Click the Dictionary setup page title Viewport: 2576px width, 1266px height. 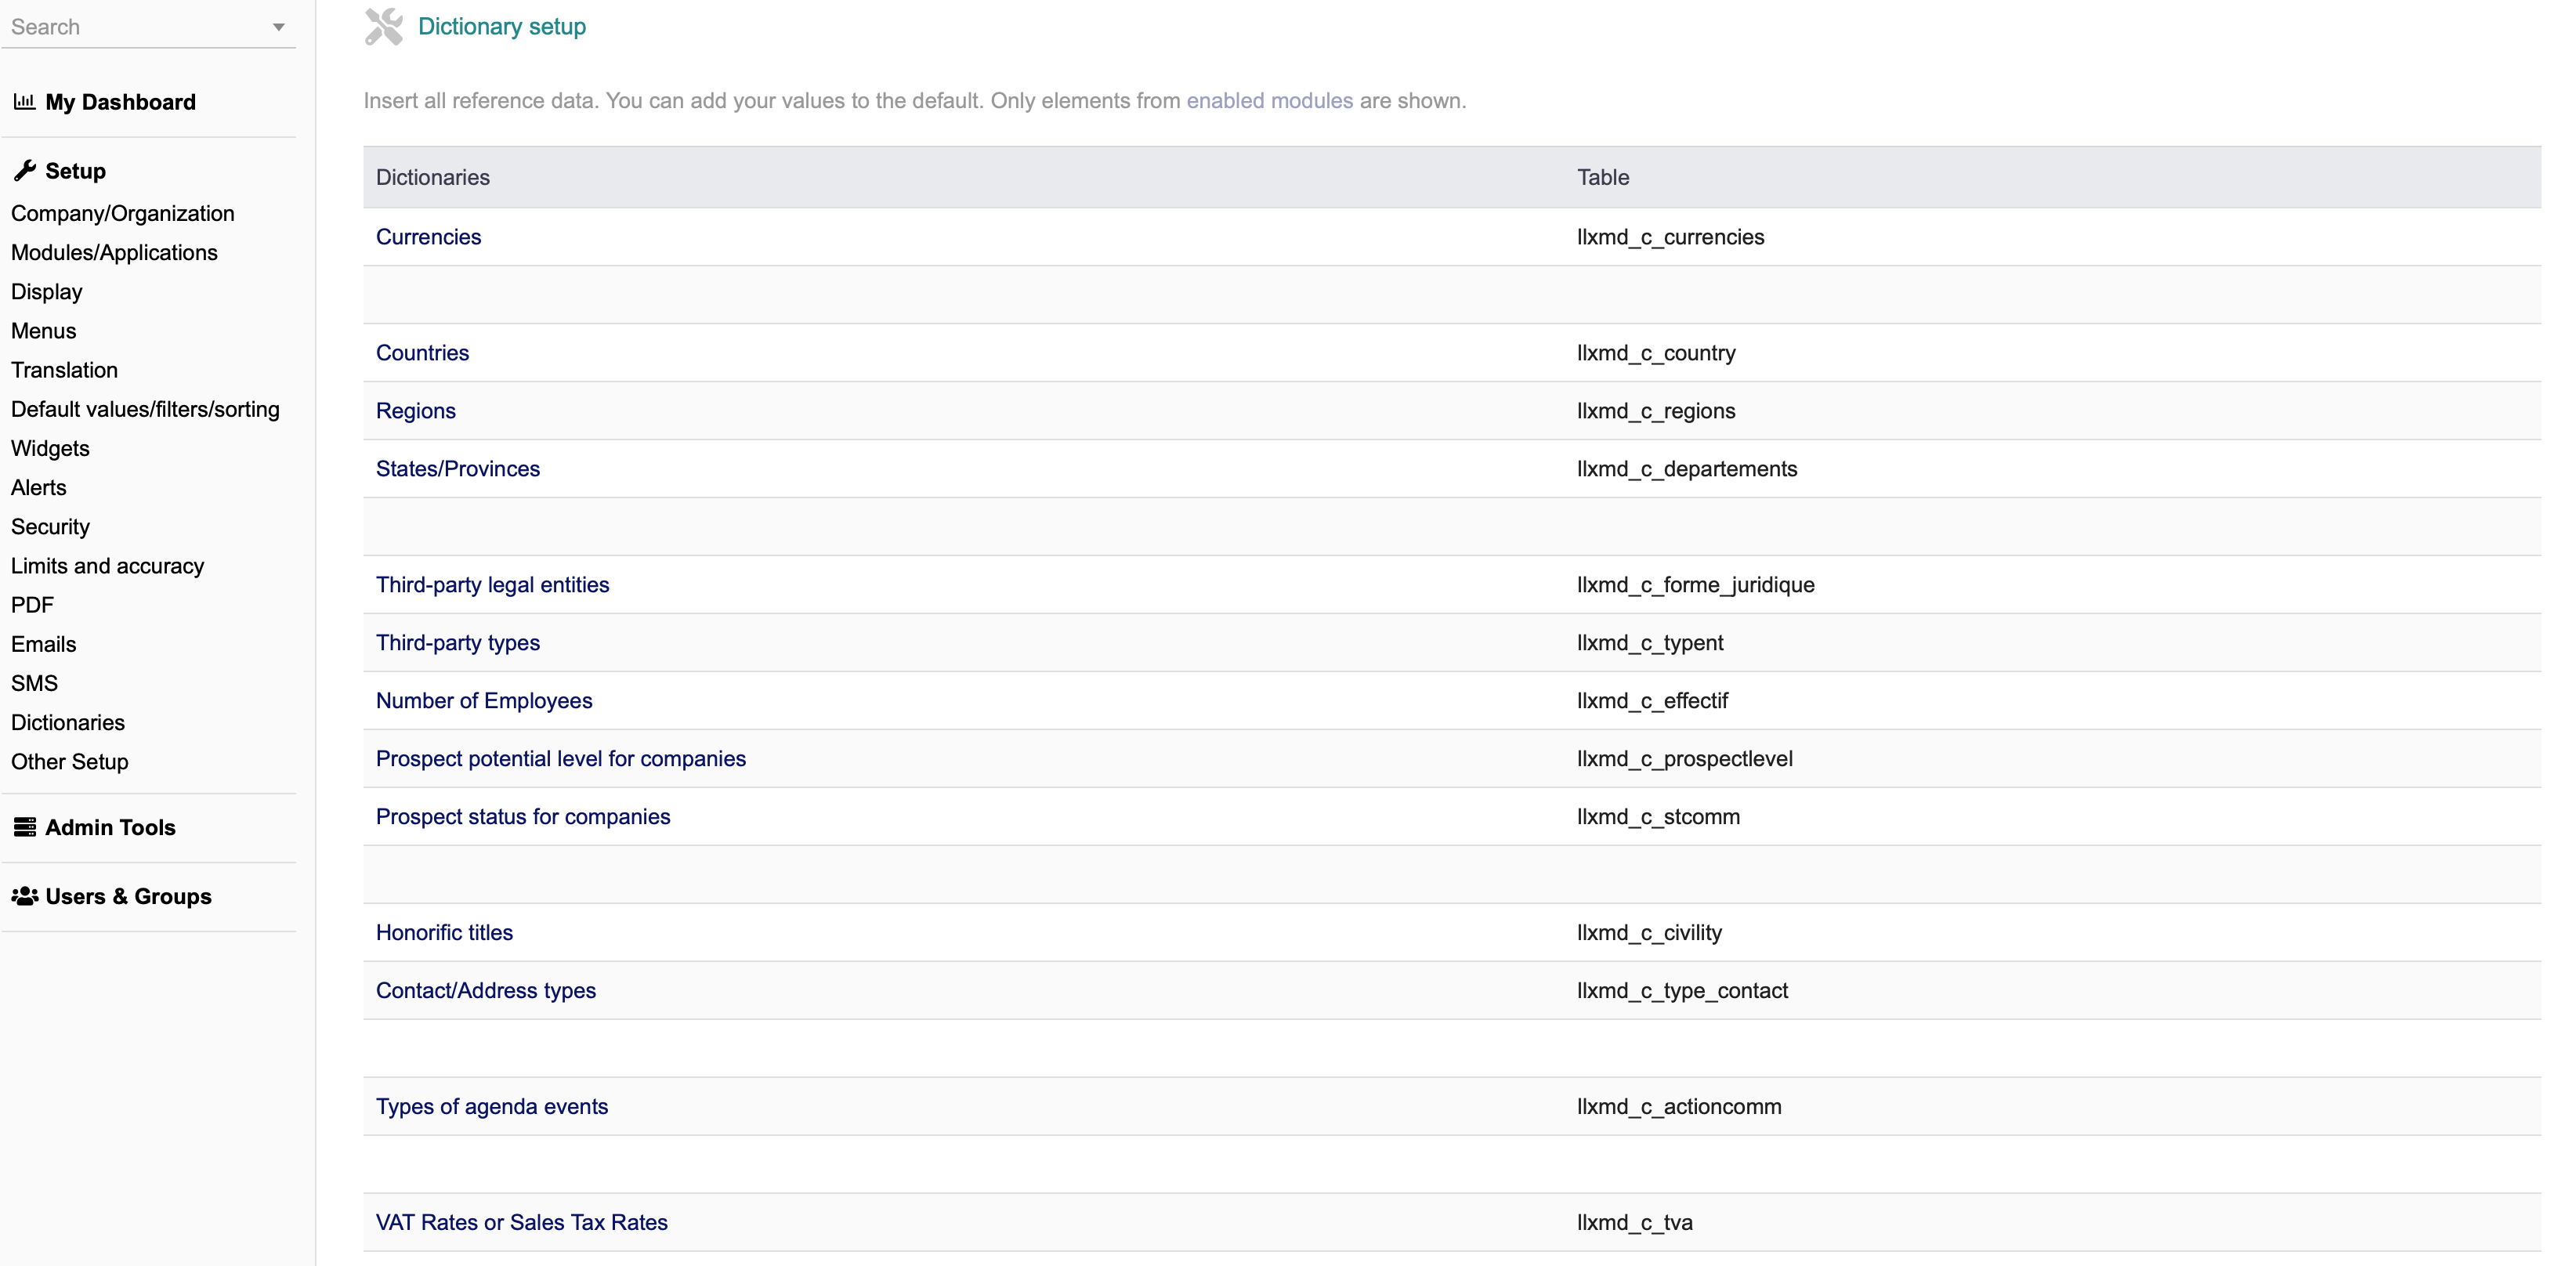point(502,26)
